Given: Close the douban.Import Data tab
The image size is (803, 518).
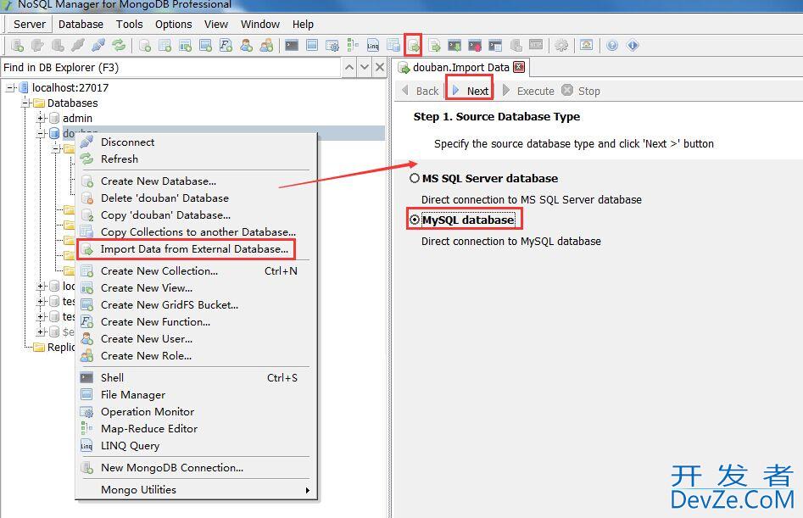Looking at the screenshot, I should 519,67.
